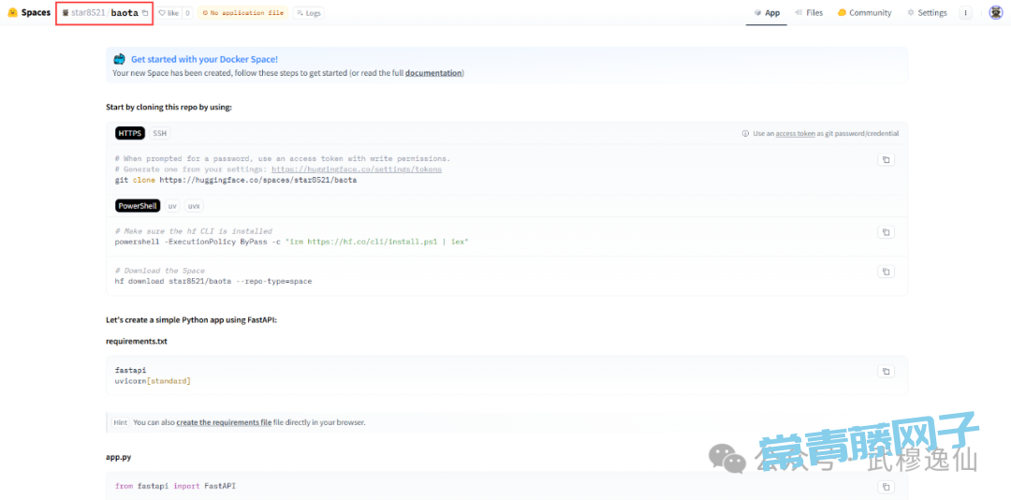Viewport: 1011px width, 500px height.
Task: Choose the uv install option
Action: point(172,206)
